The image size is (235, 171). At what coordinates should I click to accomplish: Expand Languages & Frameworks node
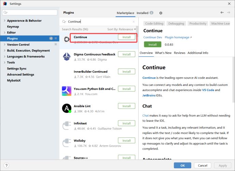point(4,56)
